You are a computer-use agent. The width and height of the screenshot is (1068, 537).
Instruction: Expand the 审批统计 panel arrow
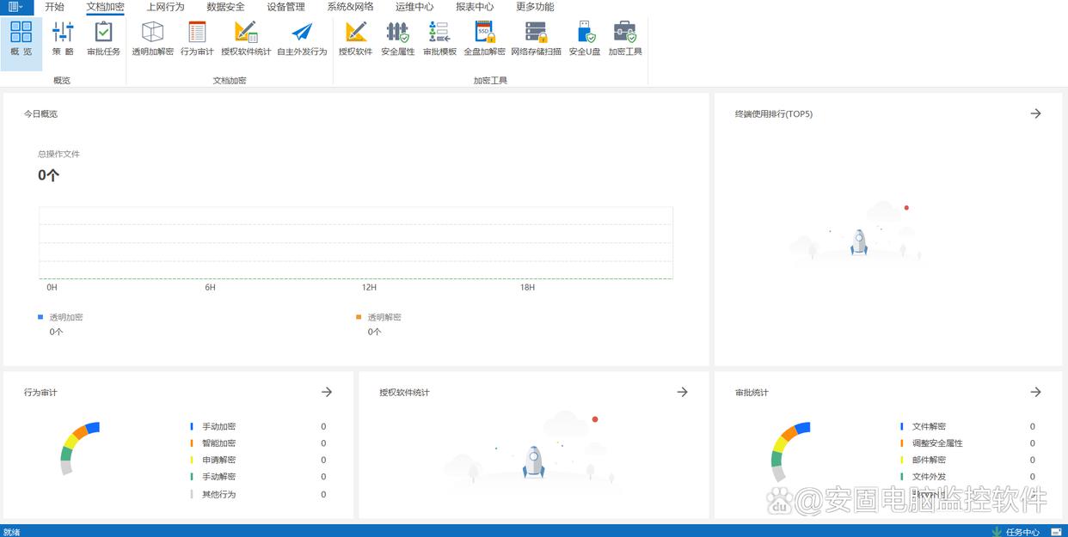click(1035, 392)
